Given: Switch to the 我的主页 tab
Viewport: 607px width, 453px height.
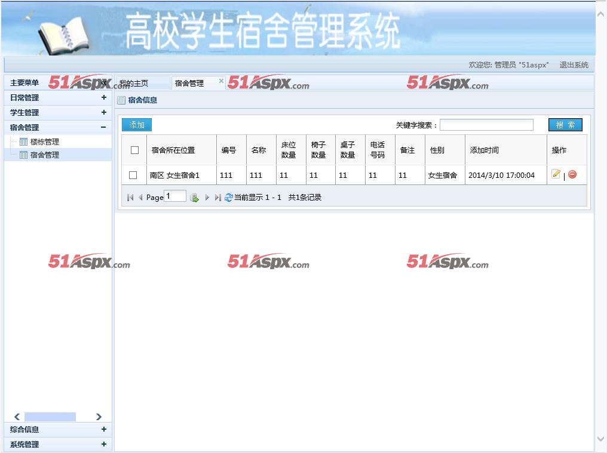Looking at the screenshot, I should pyautogui.click(x=134, y=84).
